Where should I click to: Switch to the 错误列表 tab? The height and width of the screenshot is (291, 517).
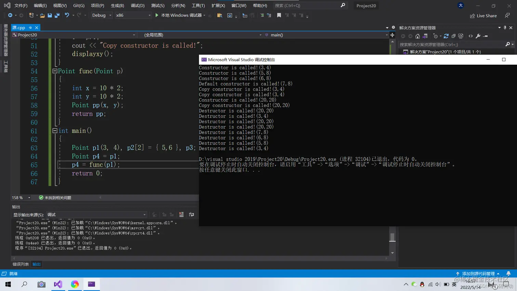point(21,264)
